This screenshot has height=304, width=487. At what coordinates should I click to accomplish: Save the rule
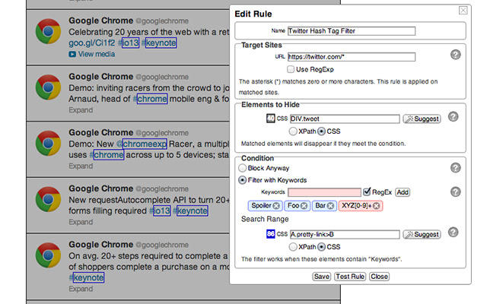[321, 277]
